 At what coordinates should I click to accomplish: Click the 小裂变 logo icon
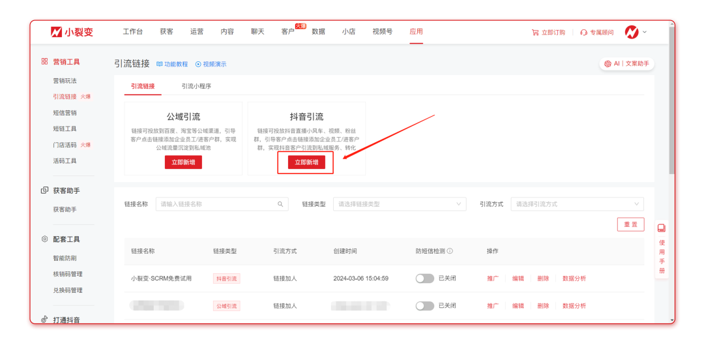(57, 32)
